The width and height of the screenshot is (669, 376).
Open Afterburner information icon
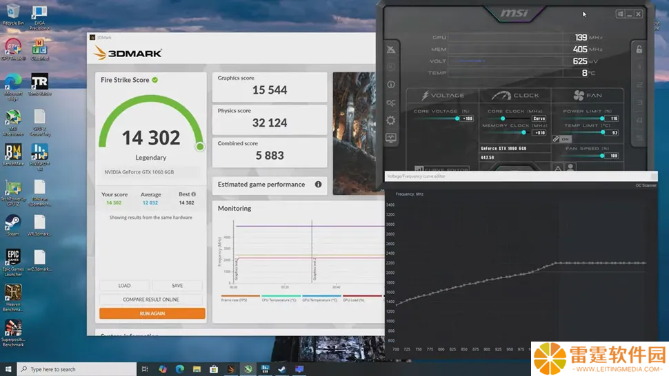coord(391,85)
